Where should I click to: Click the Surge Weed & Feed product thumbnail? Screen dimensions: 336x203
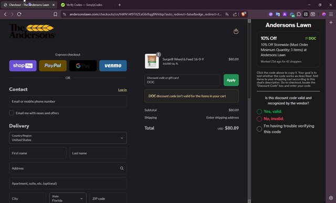(152, 61)
